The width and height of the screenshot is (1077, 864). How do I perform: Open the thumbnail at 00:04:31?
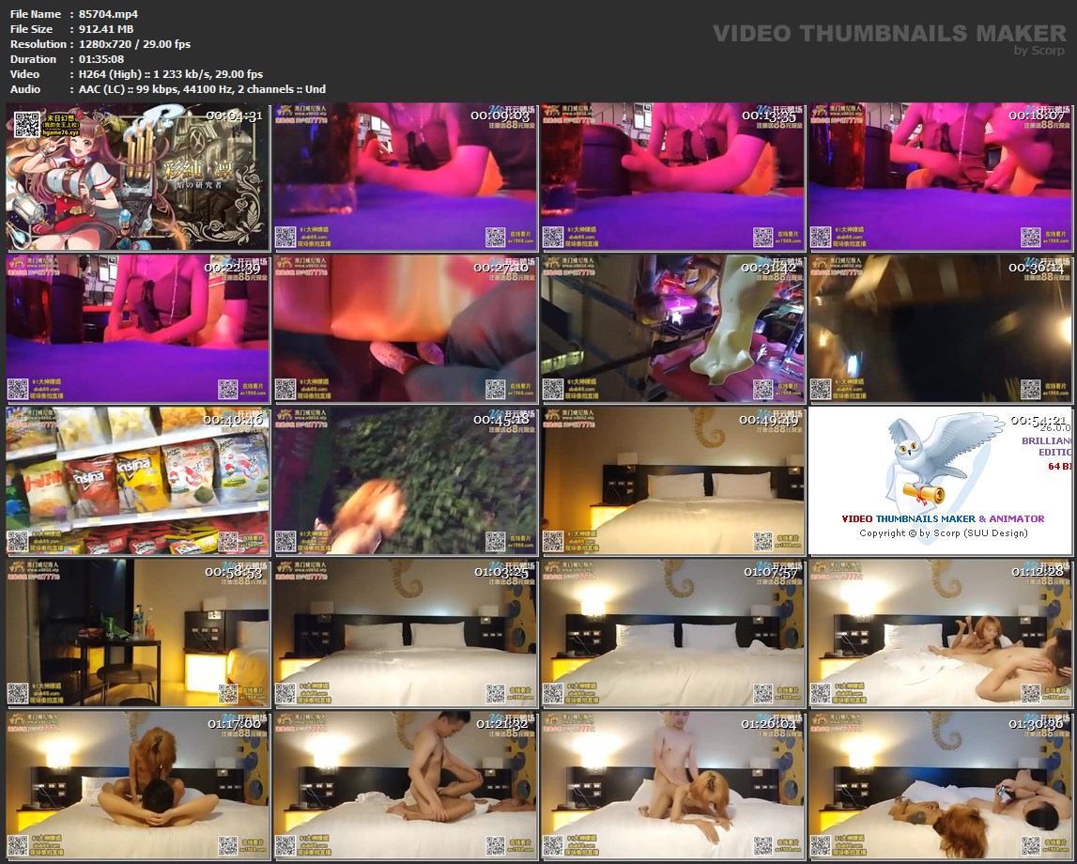pyautogui.click(x=138, y=178)
